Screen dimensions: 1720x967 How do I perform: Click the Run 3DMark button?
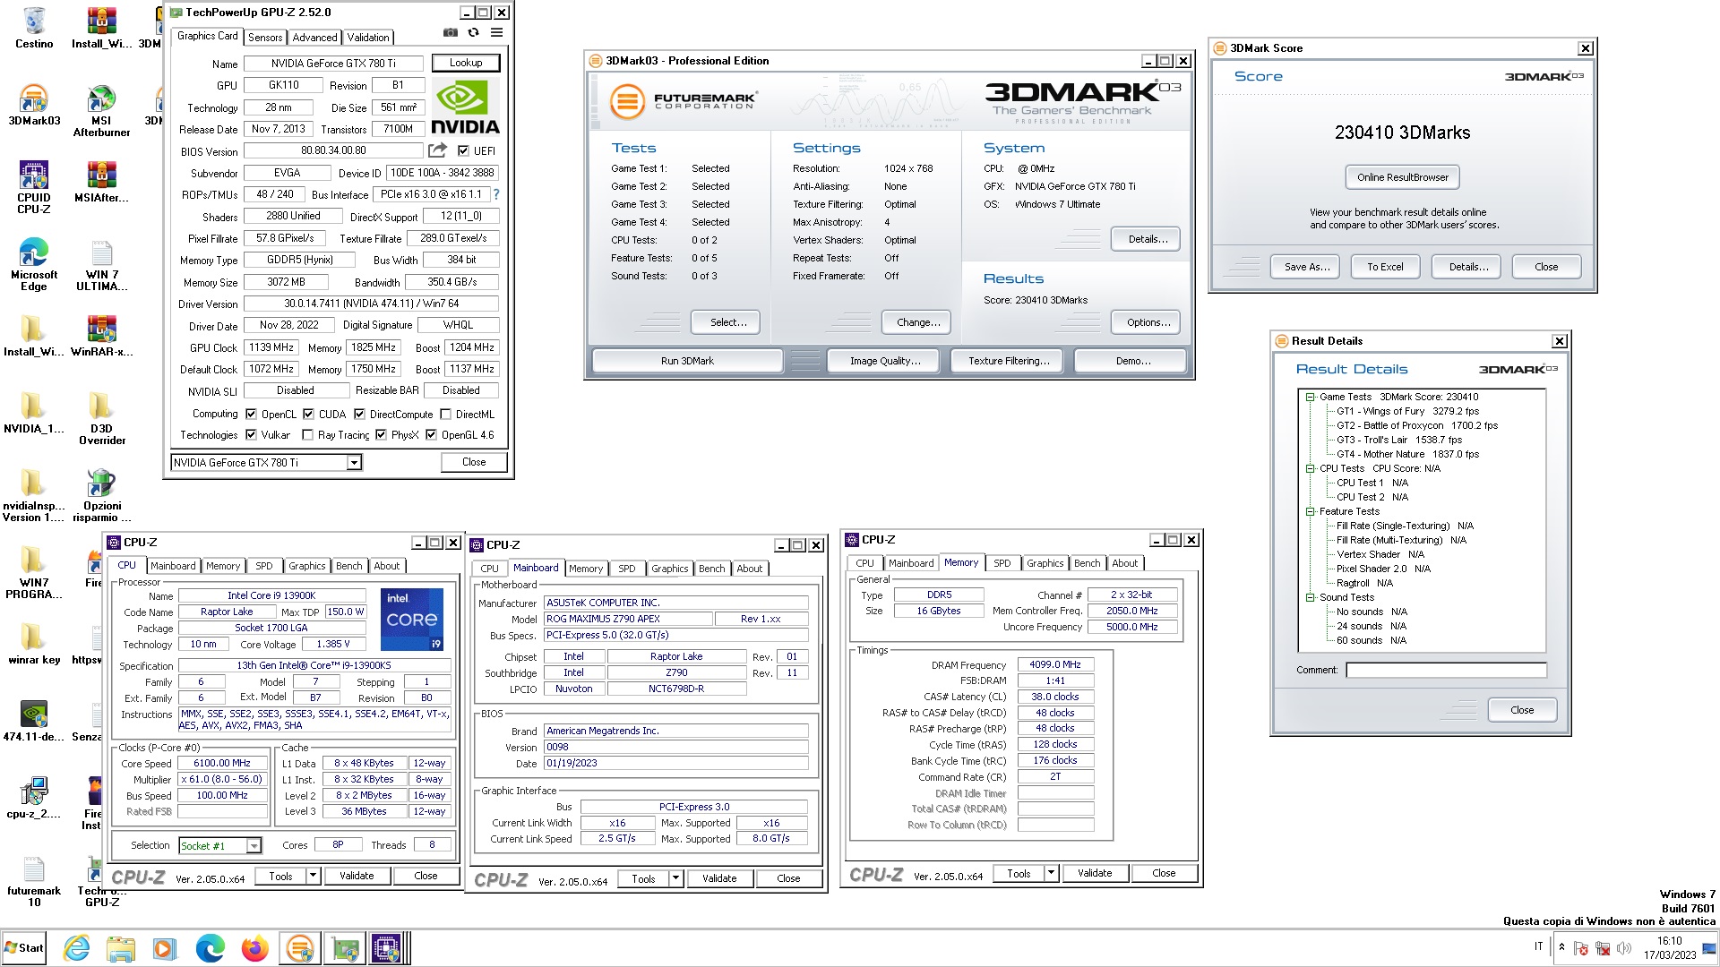[687, 361]
